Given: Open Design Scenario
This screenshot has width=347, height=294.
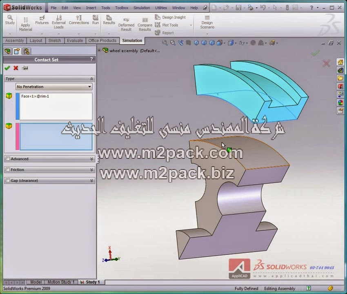Looking at the screenshot, I should click(207, 22).
